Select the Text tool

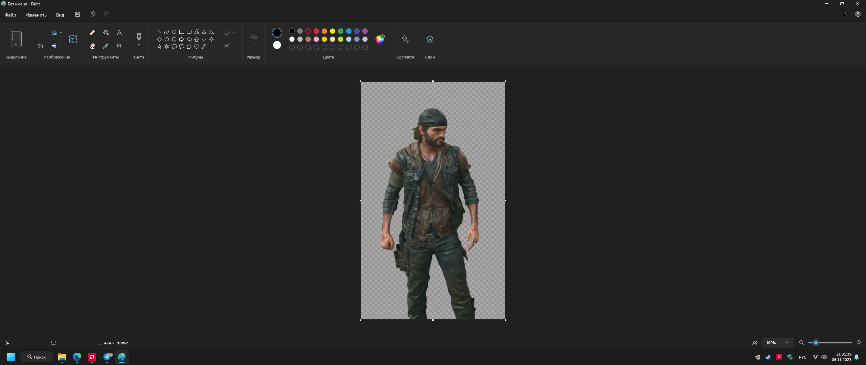coord(119,32)
